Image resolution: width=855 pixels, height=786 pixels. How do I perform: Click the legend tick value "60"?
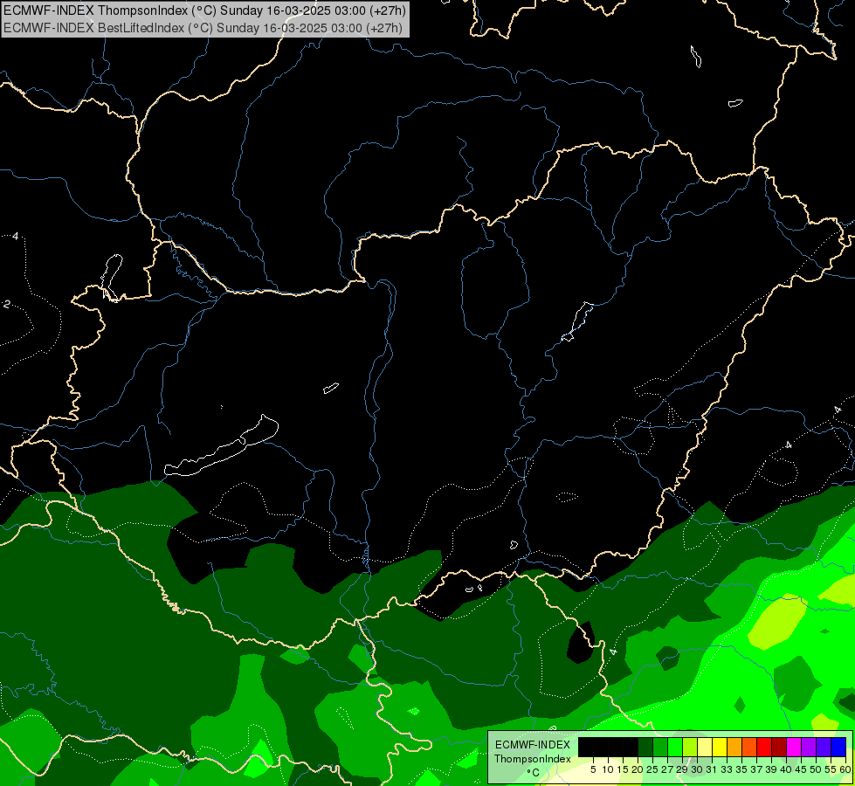click(x=845, y=769)
